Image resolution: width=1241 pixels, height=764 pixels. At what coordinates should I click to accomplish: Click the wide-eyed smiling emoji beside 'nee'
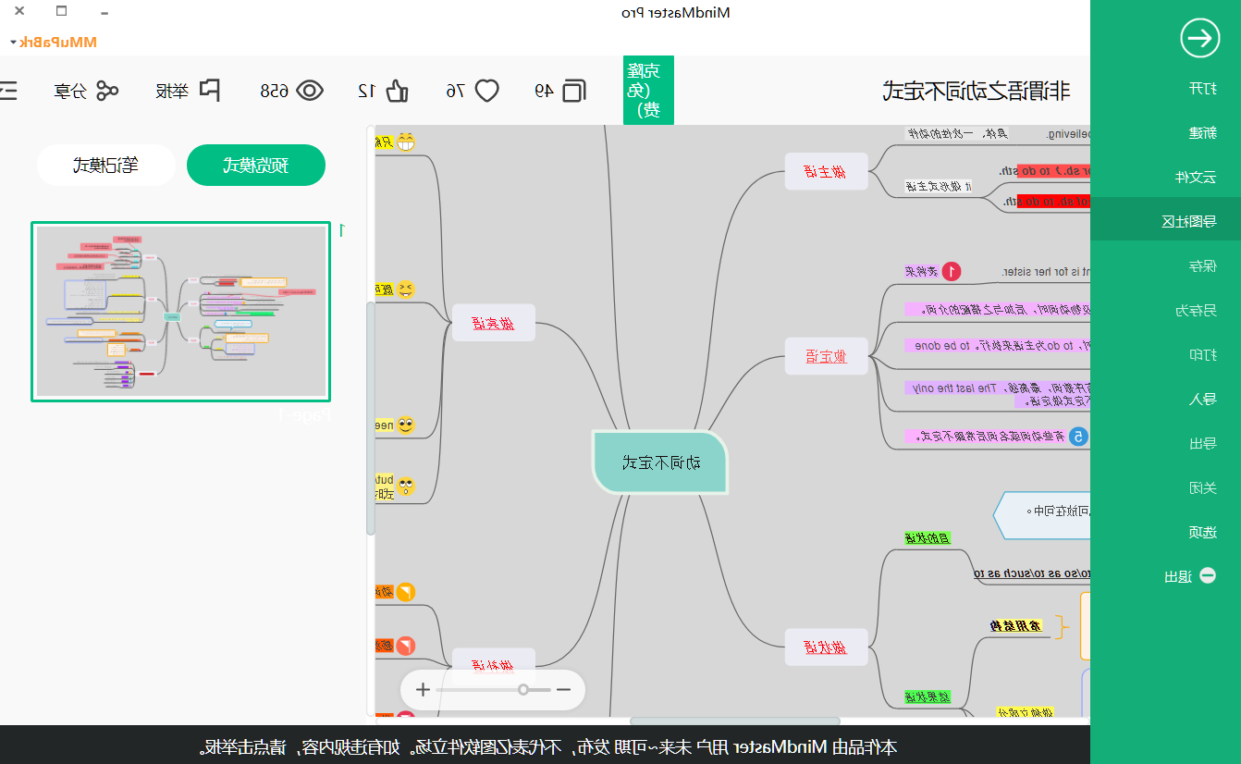[x=406, y=425]
